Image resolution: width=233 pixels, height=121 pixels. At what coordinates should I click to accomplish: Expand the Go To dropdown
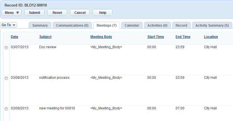(9, 25)
